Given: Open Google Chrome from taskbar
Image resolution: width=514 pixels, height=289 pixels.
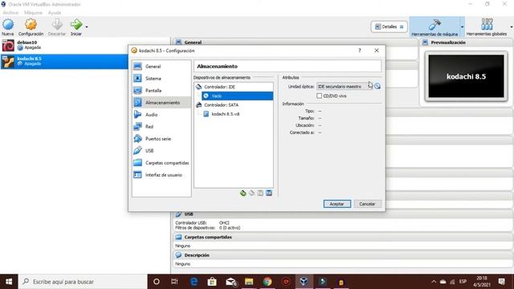Looking at the screenshot, I should [x=267, y=282].
